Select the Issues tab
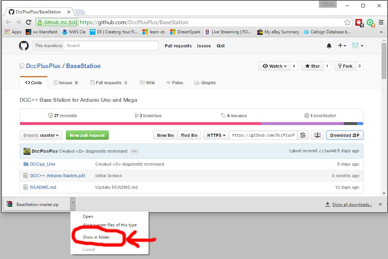Viewport: 388px width, 259px height. click(x=66, y=83)
